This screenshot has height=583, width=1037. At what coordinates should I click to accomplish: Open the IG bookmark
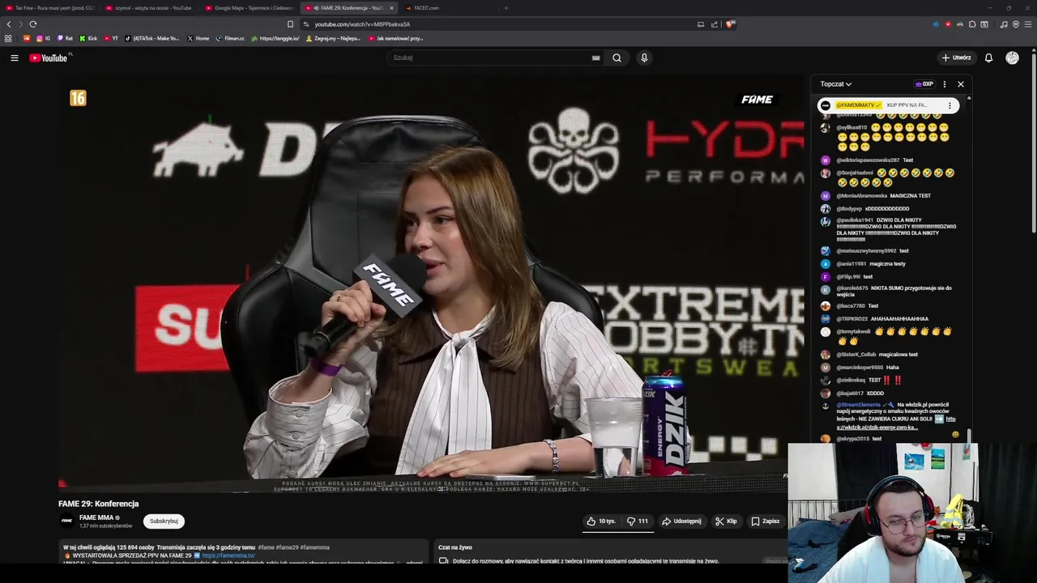(x=43, y=38)
